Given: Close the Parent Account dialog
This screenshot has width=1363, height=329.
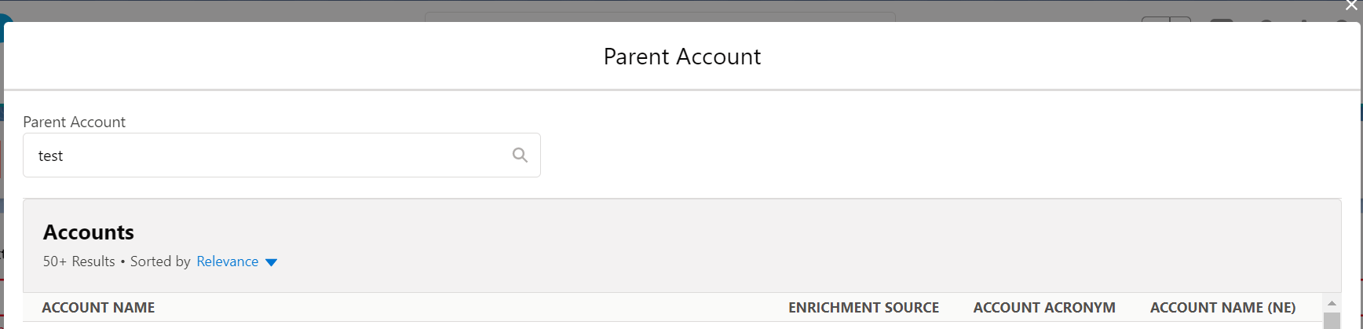Looking at the screenshot, I should pyautogui.click(x=1351, y=6).
